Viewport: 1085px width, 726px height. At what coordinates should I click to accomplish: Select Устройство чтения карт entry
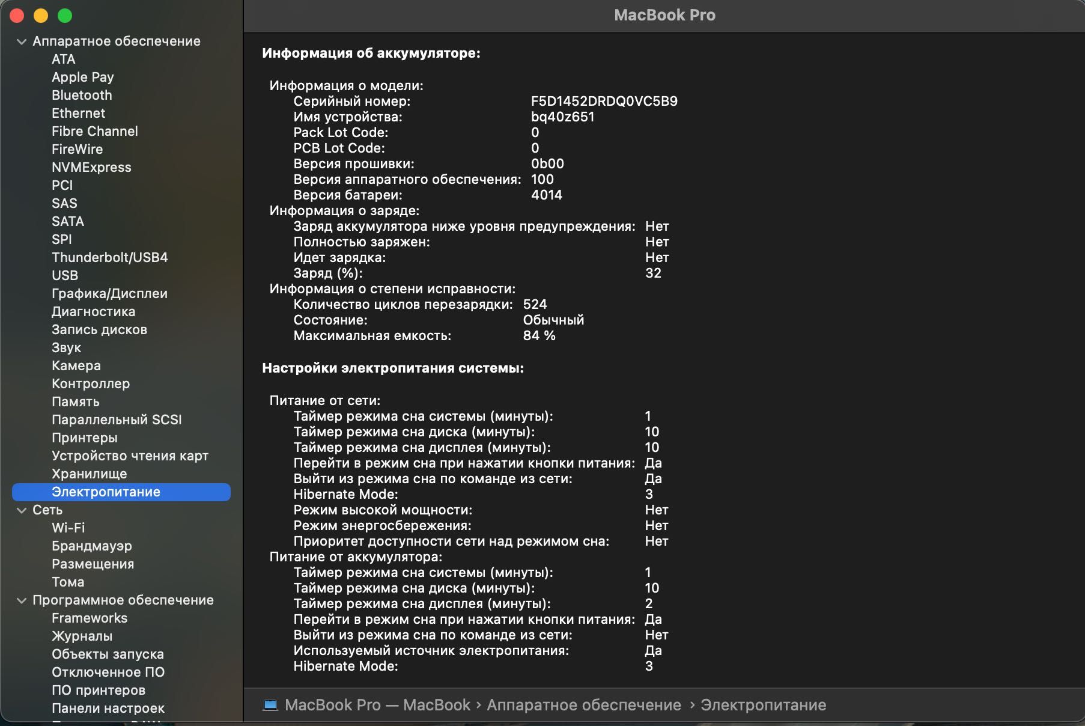pyautogui.click(x=130, y=456)
